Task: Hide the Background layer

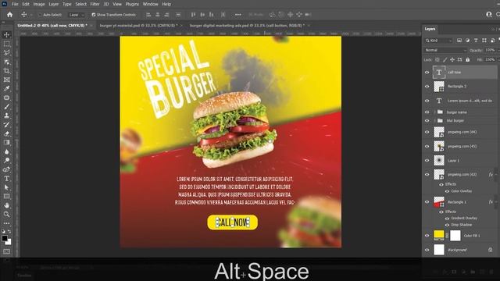Action: (x=427, y=250)
